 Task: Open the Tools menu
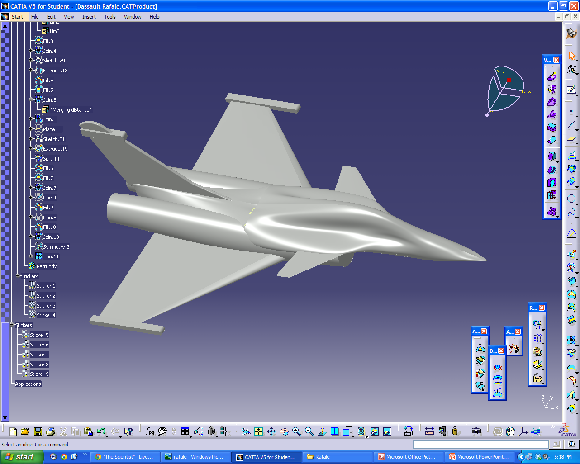pyautogui.click(x=109, y=17)
